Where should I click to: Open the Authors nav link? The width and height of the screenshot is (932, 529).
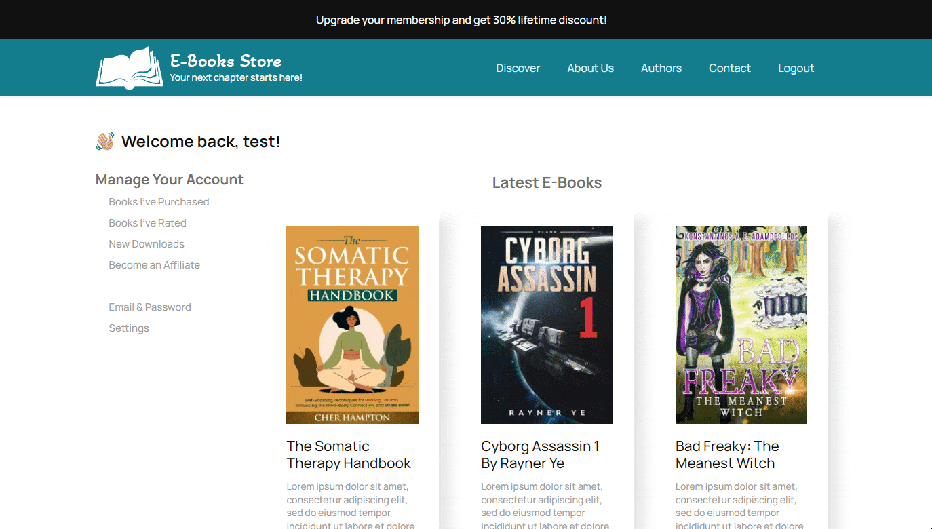pyautogui.click(x=661, y=68)
